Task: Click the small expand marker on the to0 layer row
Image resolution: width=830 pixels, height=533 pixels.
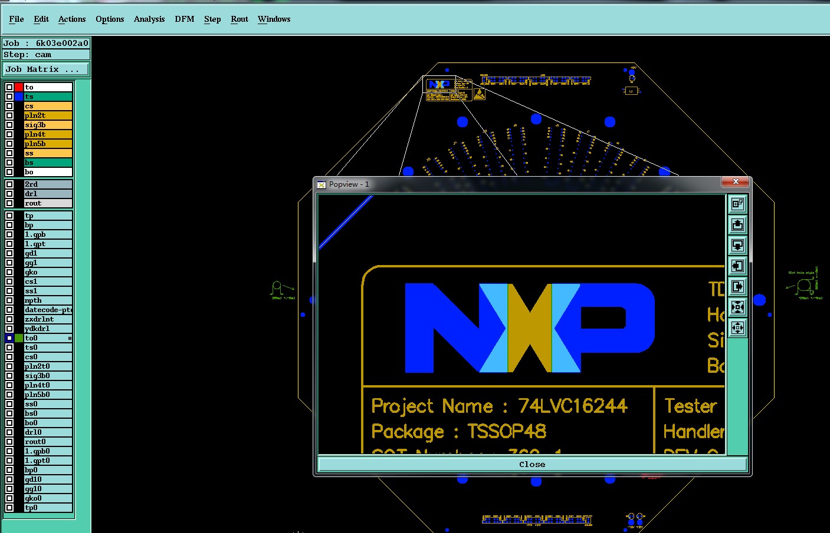Action: (x=70, y=338)
